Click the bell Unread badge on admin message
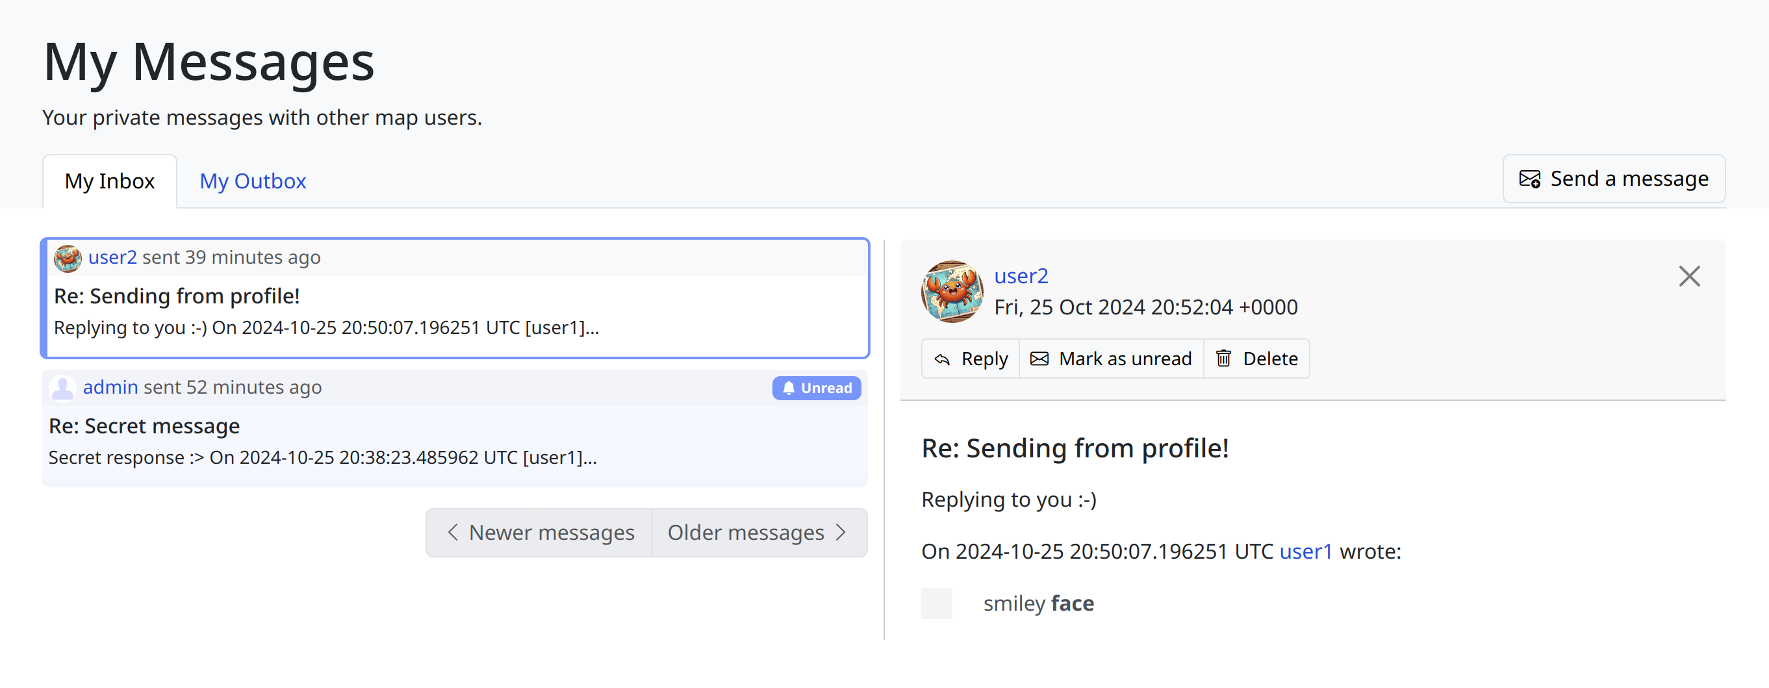 816,389
